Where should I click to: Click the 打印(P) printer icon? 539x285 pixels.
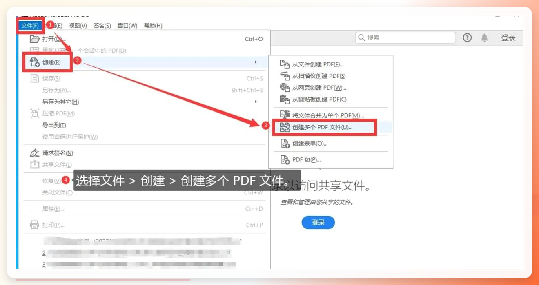click(x=35, y=225)
